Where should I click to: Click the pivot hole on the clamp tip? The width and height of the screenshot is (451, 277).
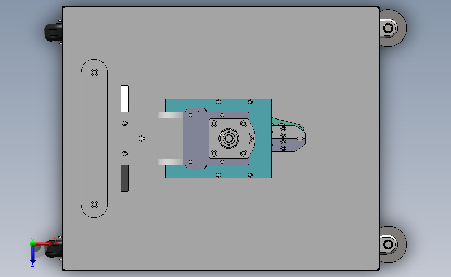(x=300, y=138)
